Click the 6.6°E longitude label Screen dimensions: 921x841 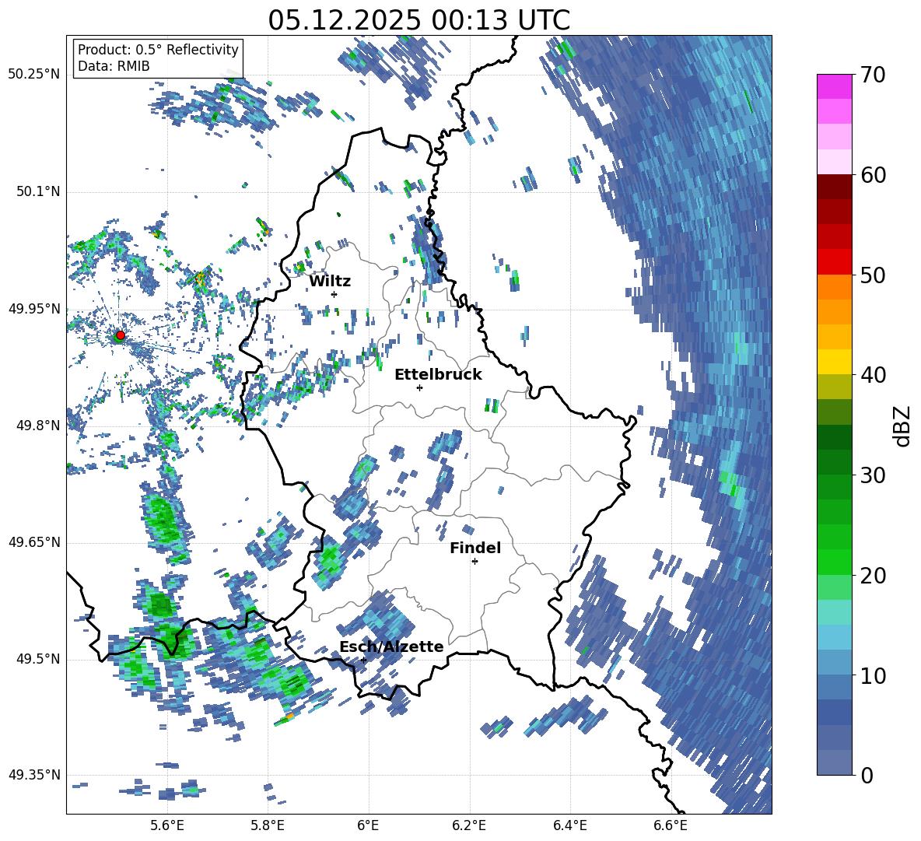[x=671, y=825]
